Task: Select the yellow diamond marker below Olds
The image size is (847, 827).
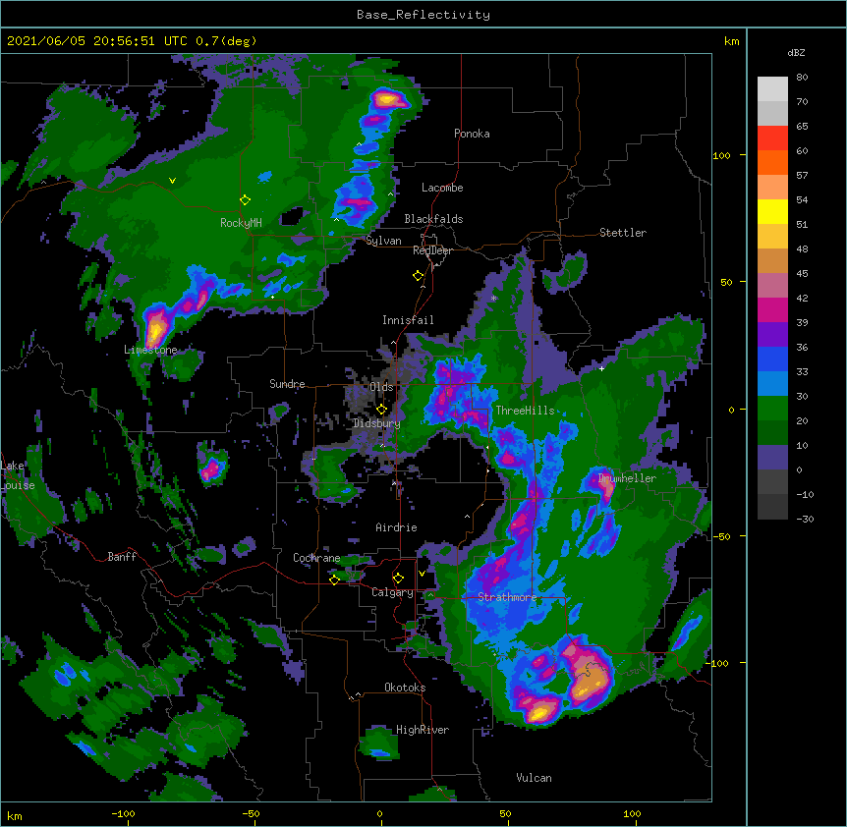Action: tap(382, 409)
